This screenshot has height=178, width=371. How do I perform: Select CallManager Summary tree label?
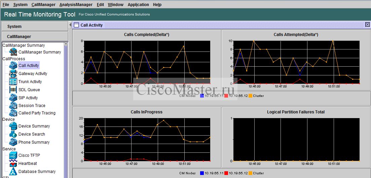(x=40, y=52)
